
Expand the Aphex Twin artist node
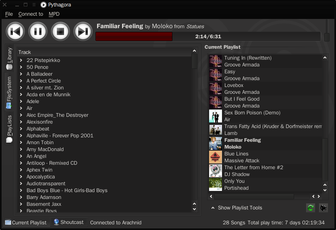(x=21, y=170)
